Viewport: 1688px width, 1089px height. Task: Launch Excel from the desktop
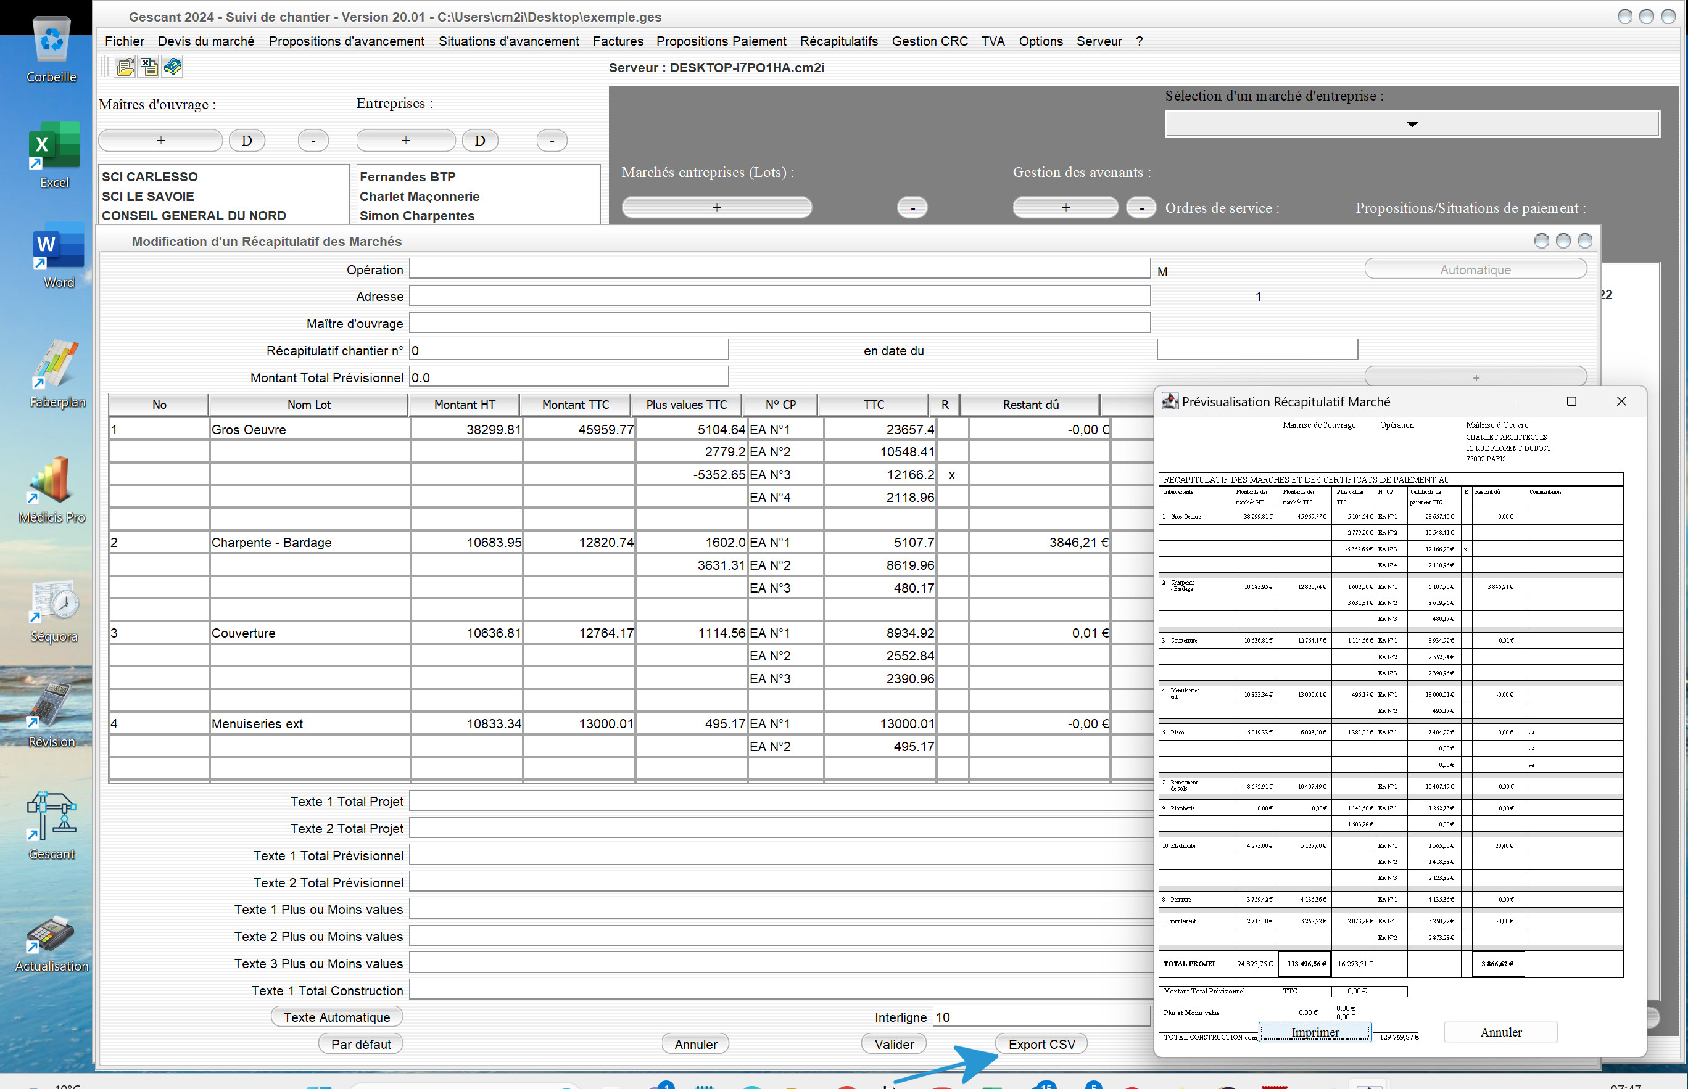click(54, 155)
